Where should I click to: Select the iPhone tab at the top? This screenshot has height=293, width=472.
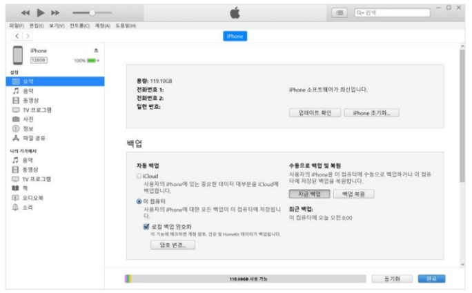pos(235,36)
